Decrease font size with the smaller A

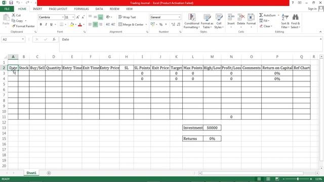click(x=83, y=17)
